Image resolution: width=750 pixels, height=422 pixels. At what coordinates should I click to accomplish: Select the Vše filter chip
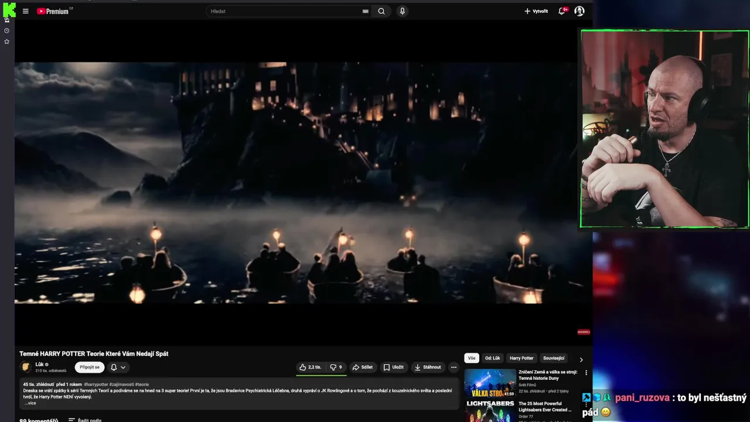pos(472,358)
